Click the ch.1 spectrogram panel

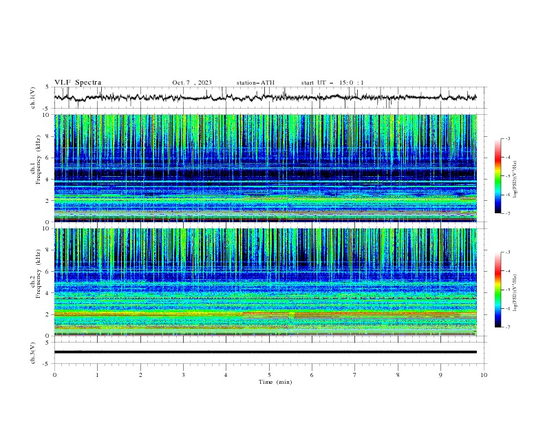click(266, 168)
